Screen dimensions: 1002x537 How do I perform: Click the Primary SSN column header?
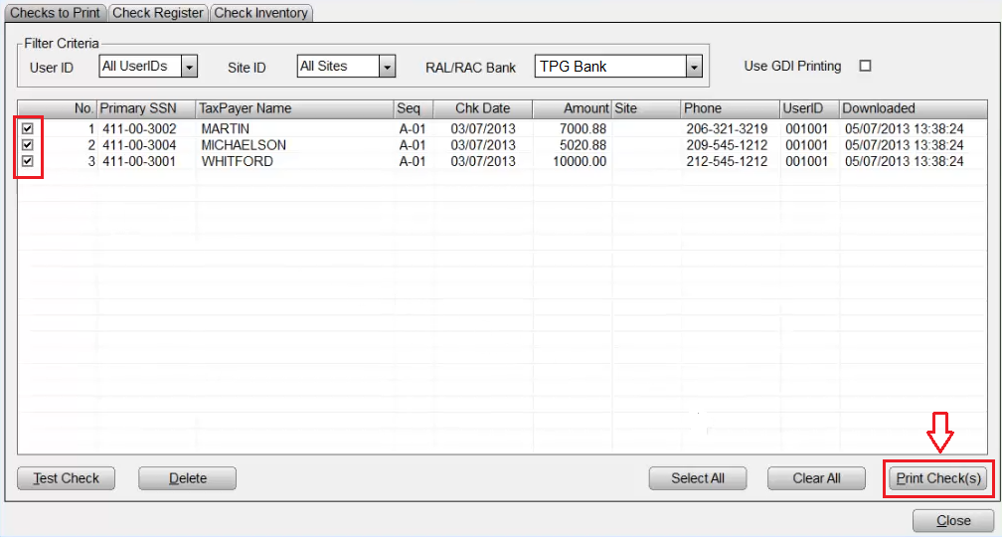(x=146, y=108)
